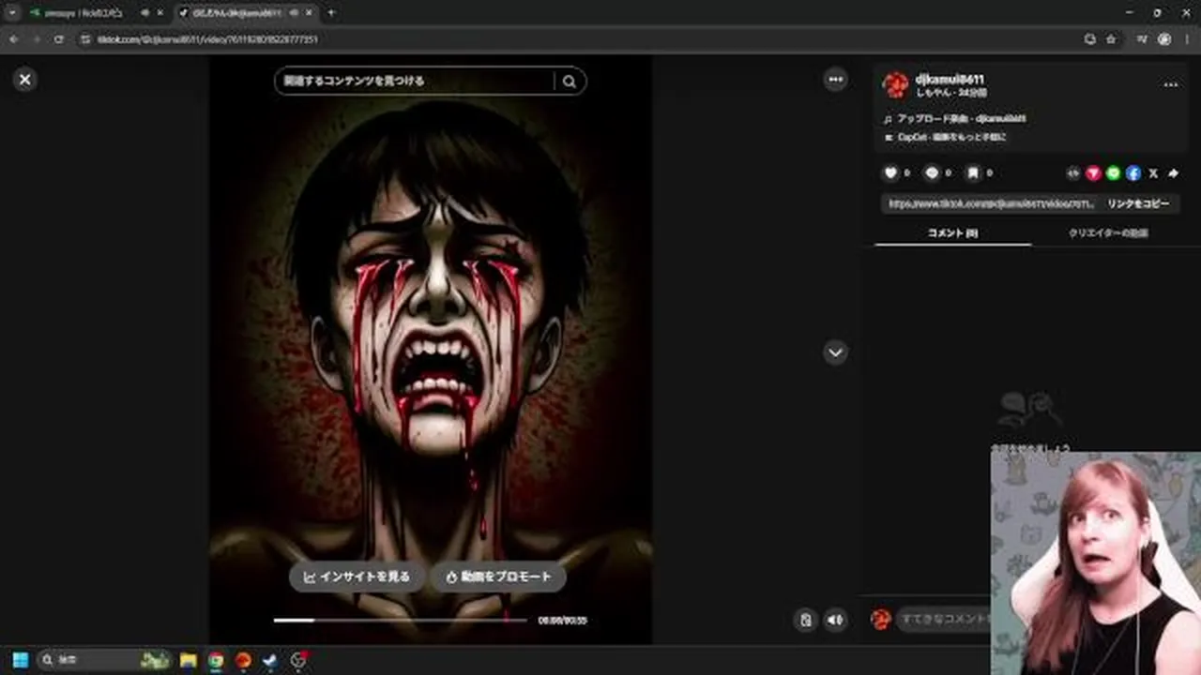Open the CapCut editing link

952,137
